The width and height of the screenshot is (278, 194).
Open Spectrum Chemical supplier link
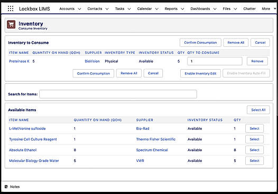152,150
